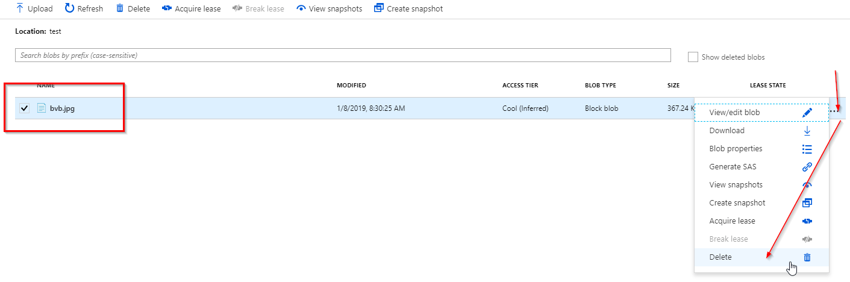850x282 pixels.
Task: Uncheck the bvb.jpg row checkbox
Action: click(x=25, y=108)
